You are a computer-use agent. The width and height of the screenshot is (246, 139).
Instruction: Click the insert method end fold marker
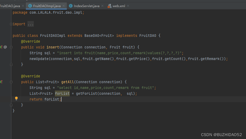(11, 64)
